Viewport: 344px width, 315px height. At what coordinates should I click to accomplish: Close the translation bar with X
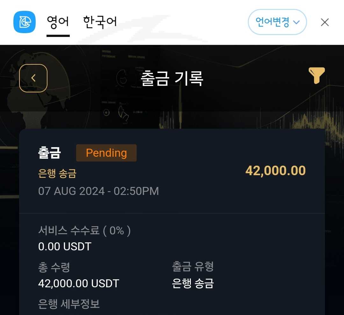tap(325, 22)
